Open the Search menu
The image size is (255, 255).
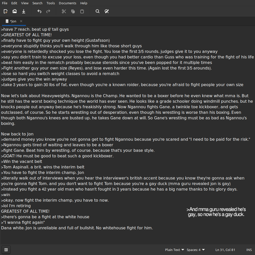[x=37, y=3]
